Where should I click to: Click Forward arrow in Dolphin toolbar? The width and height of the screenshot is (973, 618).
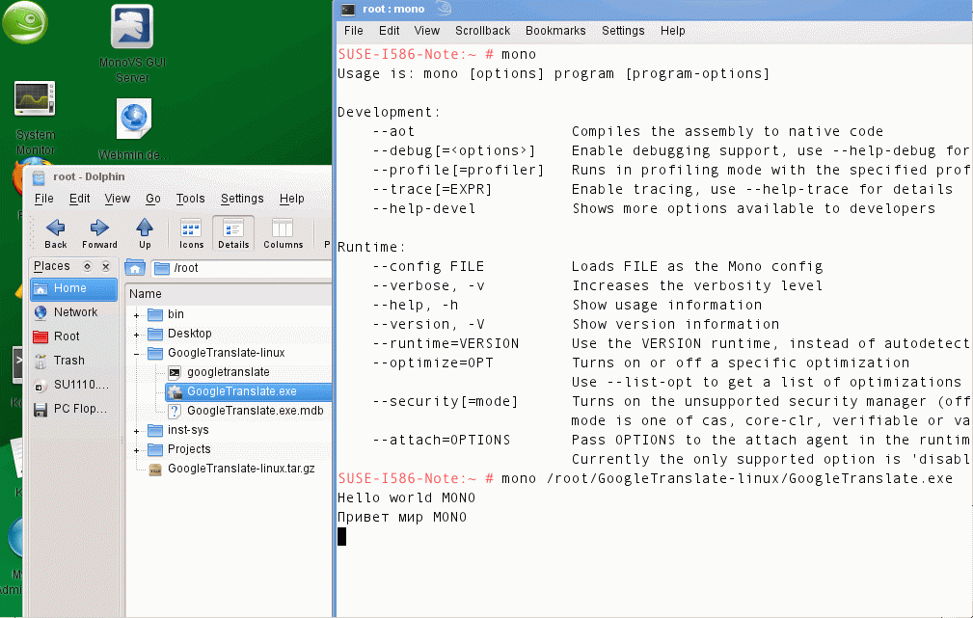point(99,234)
